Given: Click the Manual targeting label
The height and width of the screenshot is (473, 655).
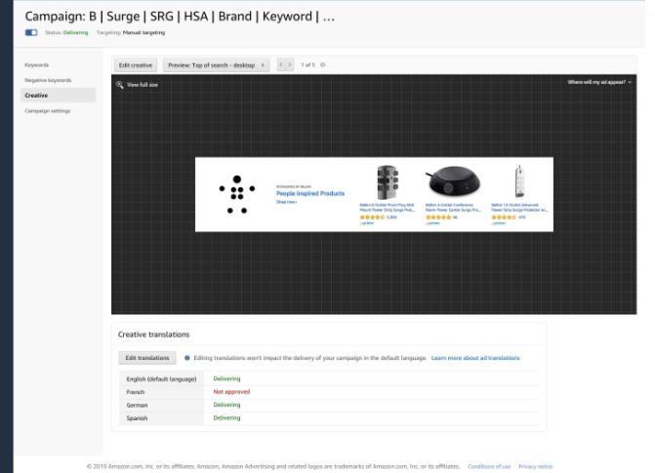Looking at the screenshot, I should [x=143, y=32].
